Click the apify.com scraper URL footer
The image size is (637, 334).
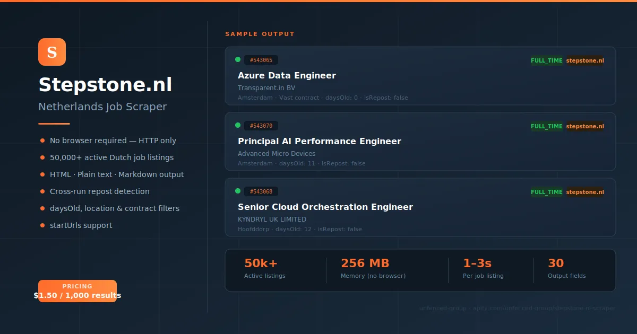(x=517, y=308)
